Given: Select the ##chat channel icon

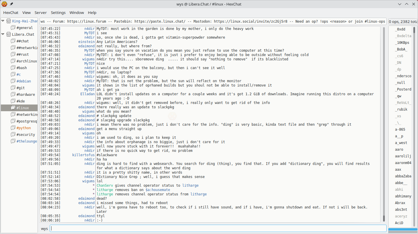Looking at the screenshot, I should (13, 41).
